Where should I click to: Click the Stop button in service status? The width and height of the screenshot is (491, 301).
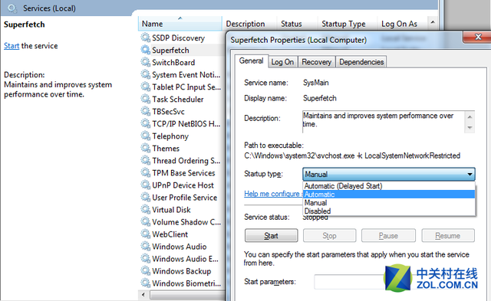tap(329, 236)
